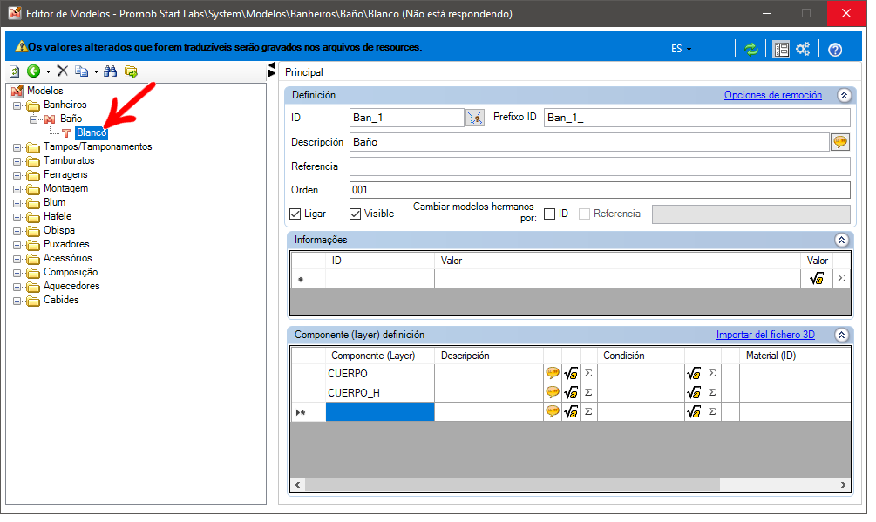Open the ES language dropdown
Image resolution: width=876 pixels, height=522 pixels.
coord(682,49)
